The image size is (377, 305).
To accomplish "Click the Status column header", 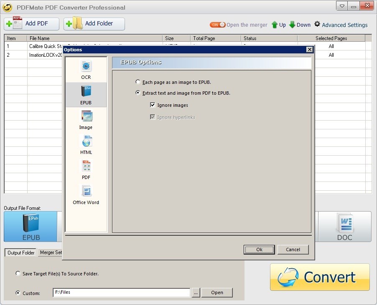I will pyautogui.click(x=269, y=38).
